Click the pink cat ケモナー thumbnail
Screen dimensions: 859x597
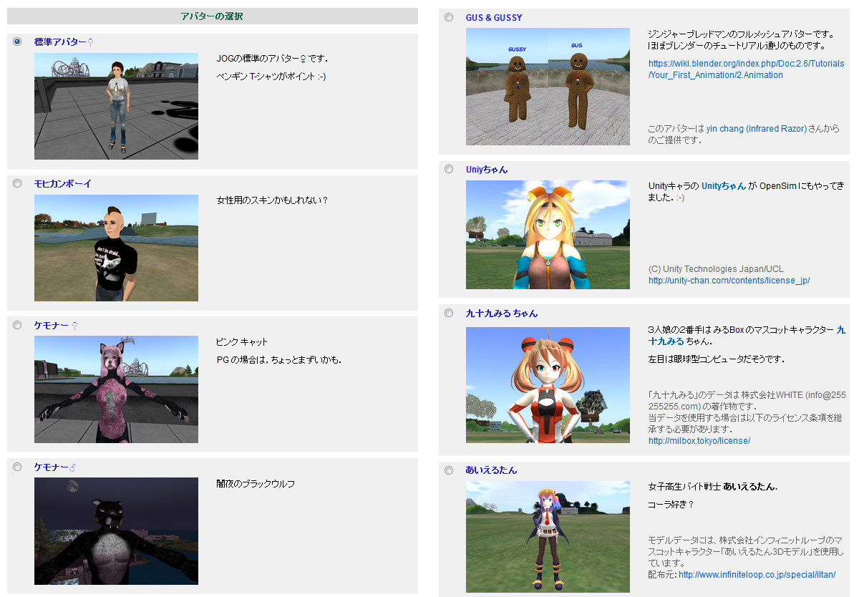click(x=116, y=389)
